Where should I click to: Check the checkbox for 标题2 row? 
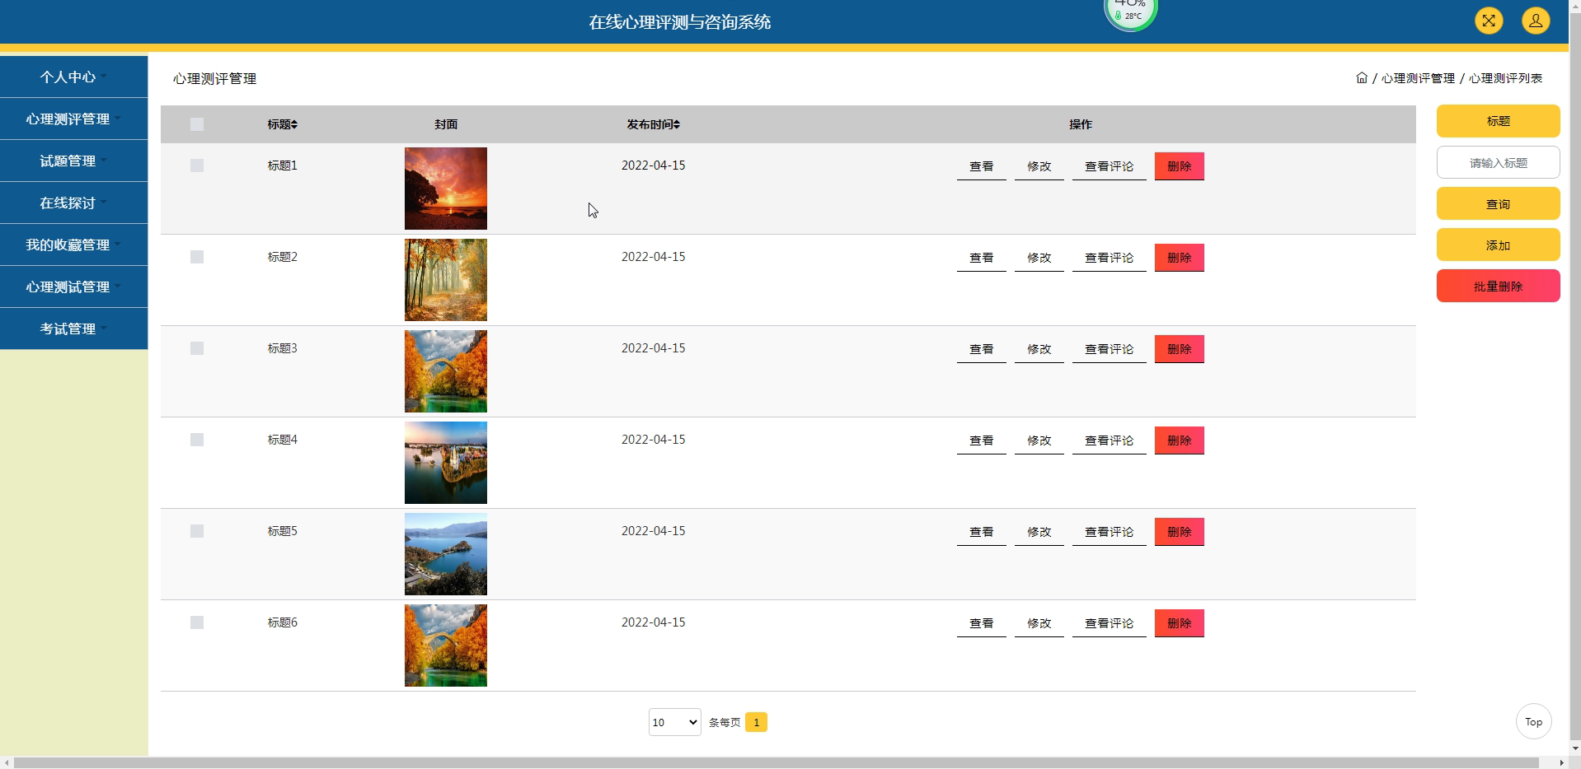click(196, 257)
